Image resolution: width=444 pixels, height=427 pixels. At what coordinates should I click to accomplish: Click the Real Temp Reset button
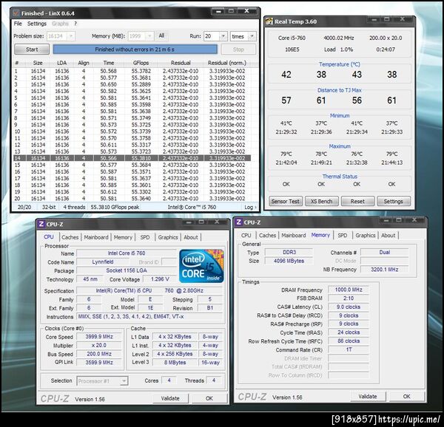(357, 201)
